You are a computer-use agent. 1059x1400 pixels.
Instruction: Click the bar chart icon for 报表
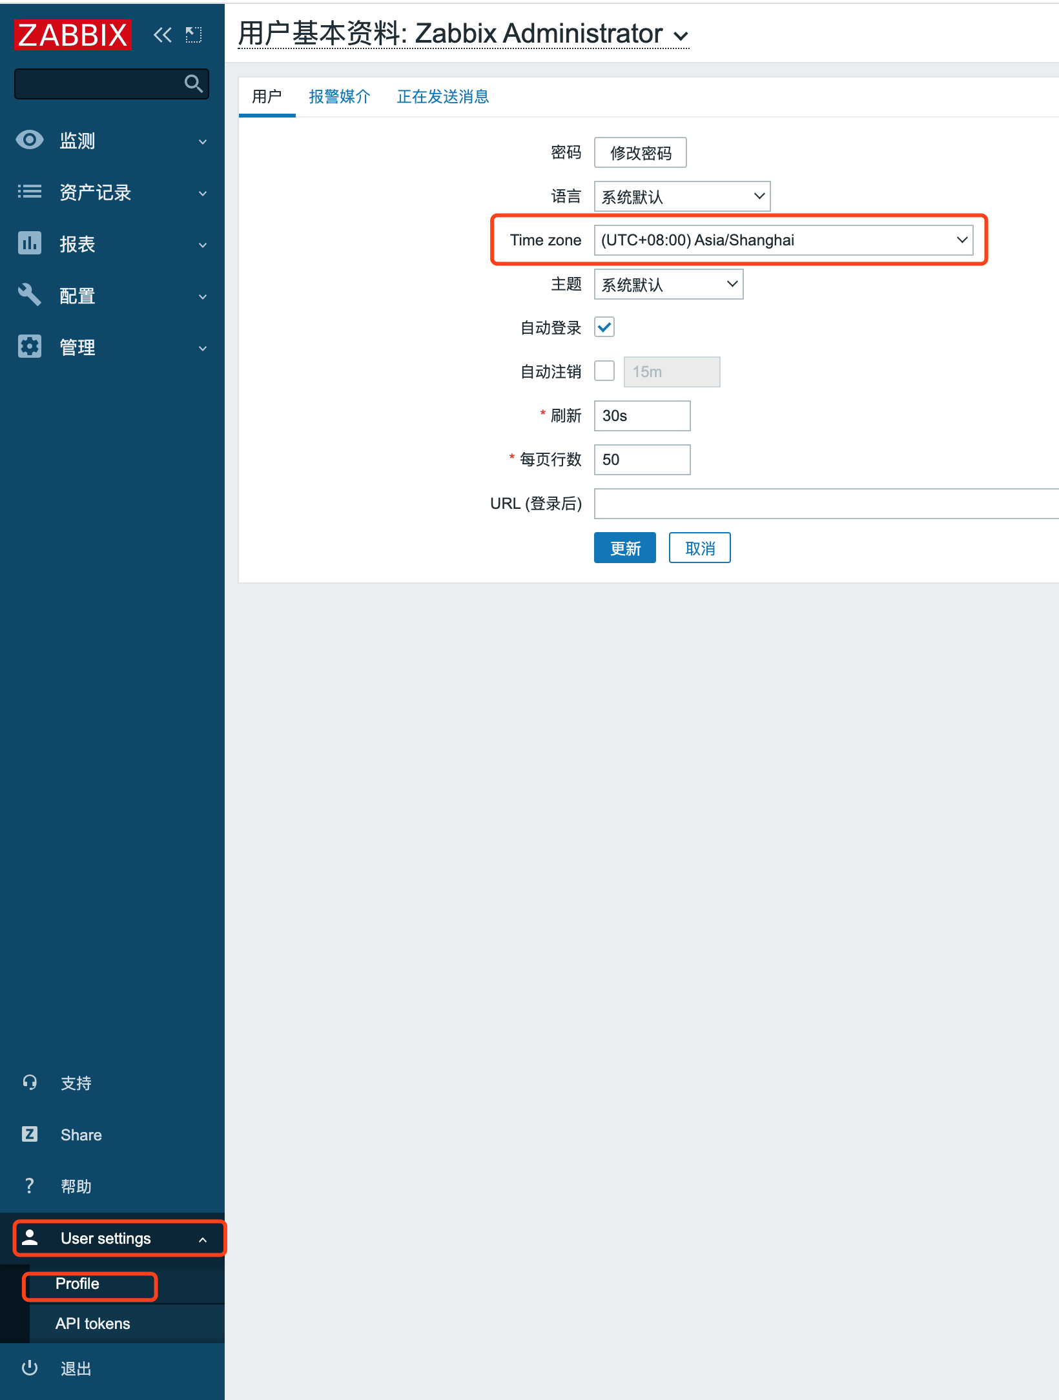30,243
